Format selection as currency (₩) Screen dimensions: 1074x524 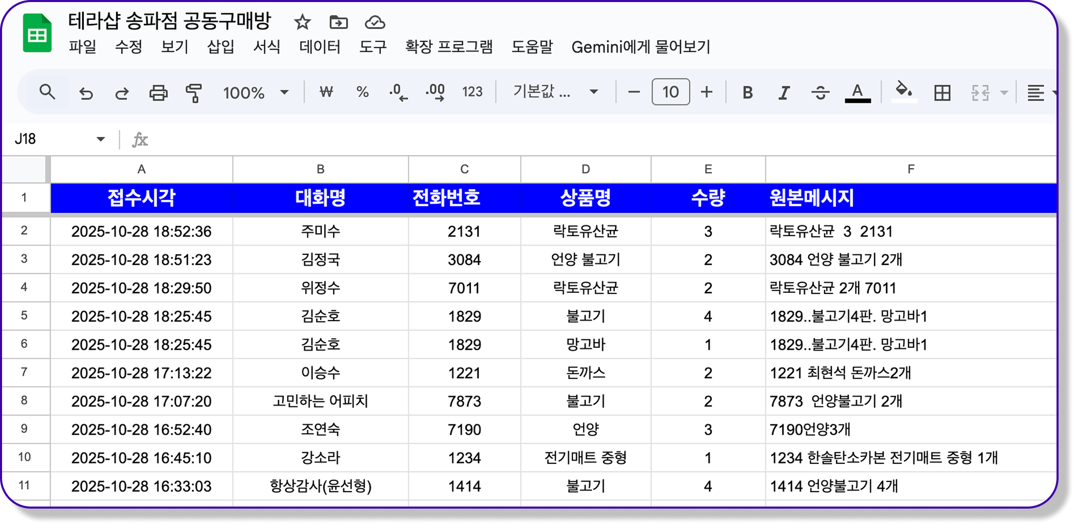pyautogui.click(x=325, y=92)
